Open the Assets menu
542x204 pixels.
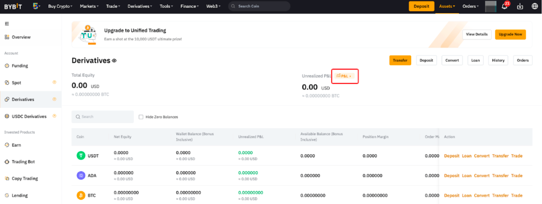pos(447,6)
